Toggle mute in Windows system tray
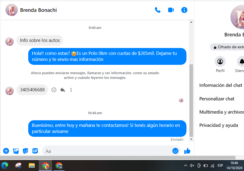Image resolution: width=244 pixels, height=171 pixels. 192,165
